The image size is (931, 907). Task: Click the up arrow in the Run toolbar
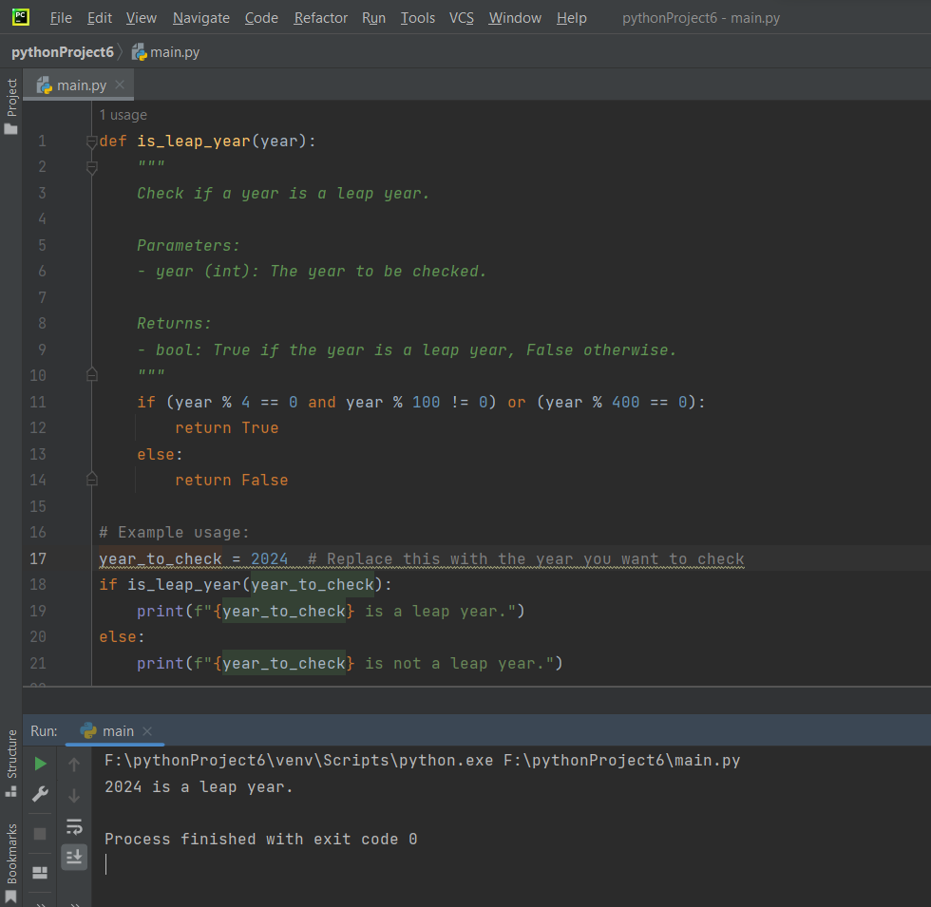pos(74,764)
